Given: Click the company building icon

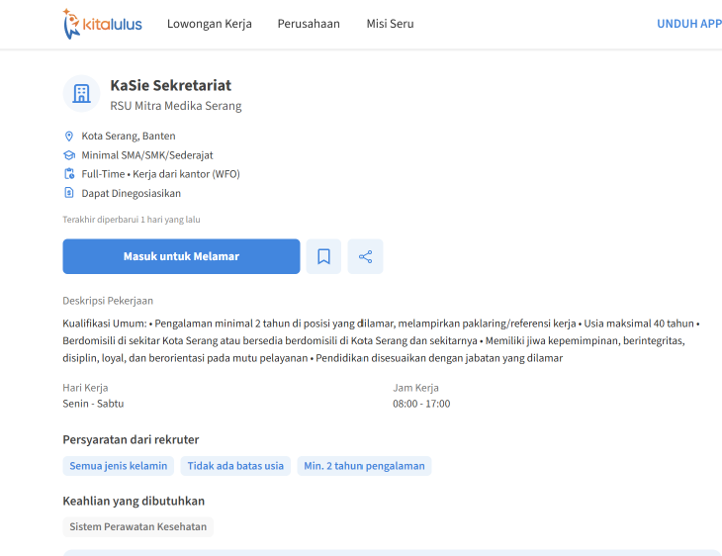Looking at the screenshot, I should click(x=81, y=94).
